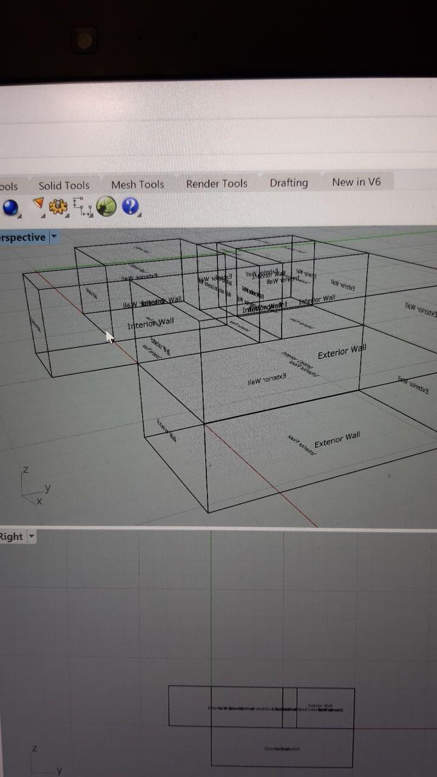Screen dimensions: 437x777
Task: Select the Drafting toolbar tab
Action: [x=289, y=183]
